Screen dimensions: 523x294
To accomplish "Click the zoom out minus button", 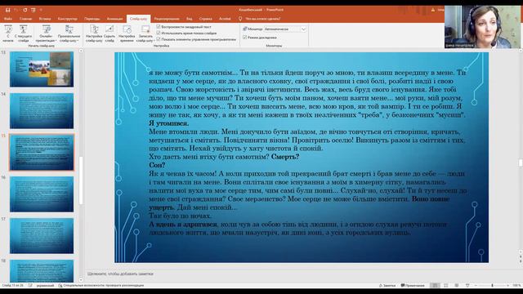I will pyautogui.click(x=476, y=285).
